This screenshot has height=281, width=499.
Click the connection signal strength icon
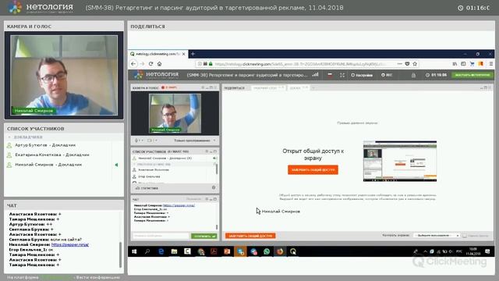tap(315, 75)
